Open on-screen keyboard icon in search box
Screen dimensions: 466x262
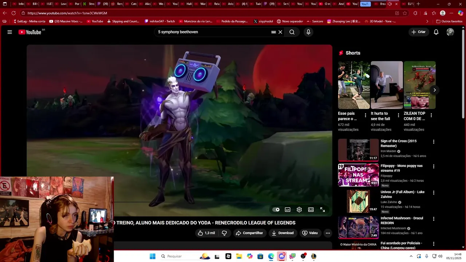[273, 32]
